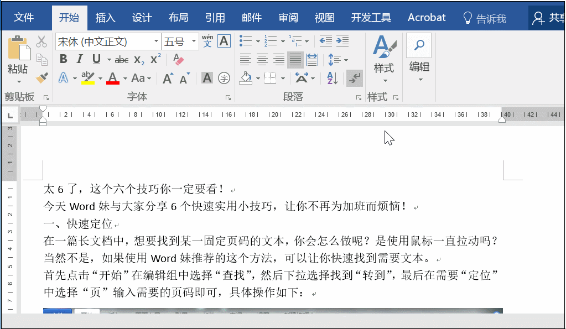Toggle the show/hide paragraph marks button

point(354,78)
